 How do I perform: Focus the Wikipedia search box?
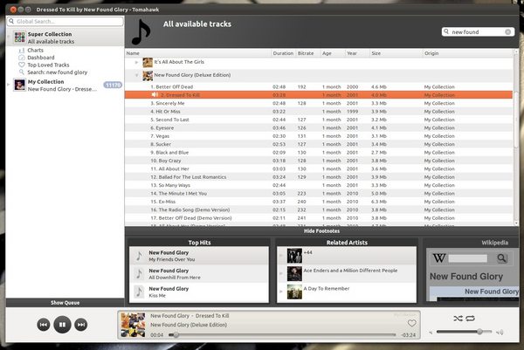(468, 258)
